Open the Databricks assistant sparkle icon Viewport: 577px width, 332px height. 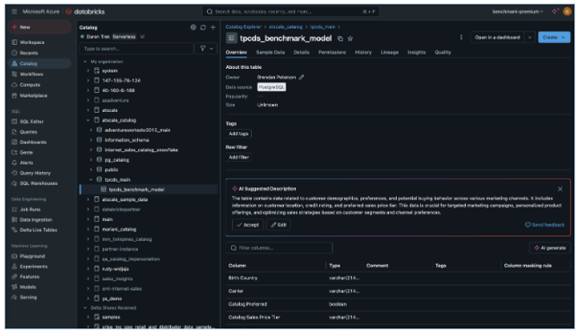click(x=555, y=12)
